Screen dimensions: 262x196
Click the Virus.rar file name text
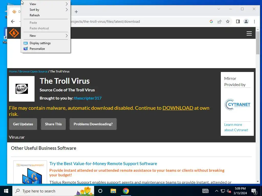[17, 137]
